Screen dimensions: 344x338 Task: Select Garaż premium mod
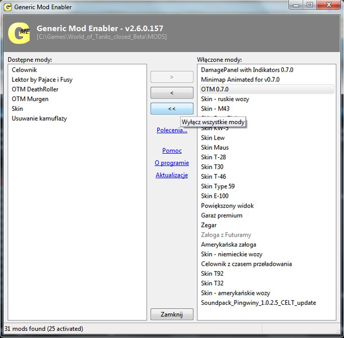point(221,215)
